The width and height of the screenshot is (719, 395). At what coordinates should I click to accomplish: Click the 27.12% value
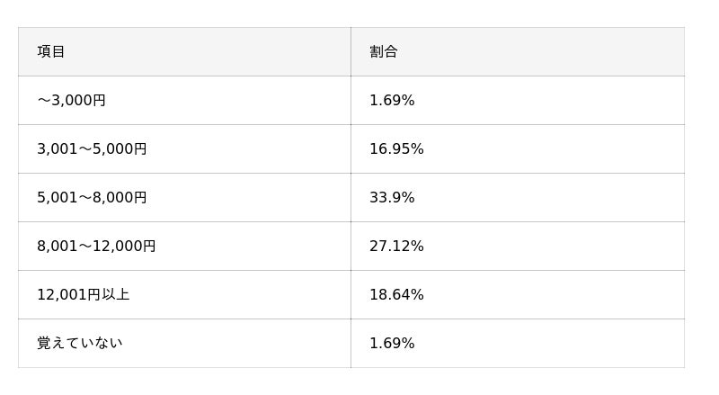click(396, 247)
